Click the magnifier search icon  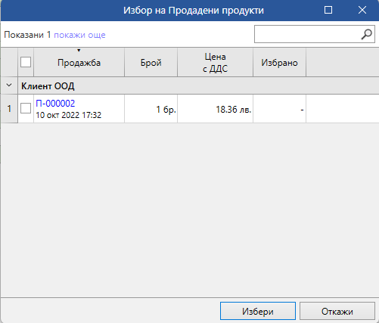[366, 34]
